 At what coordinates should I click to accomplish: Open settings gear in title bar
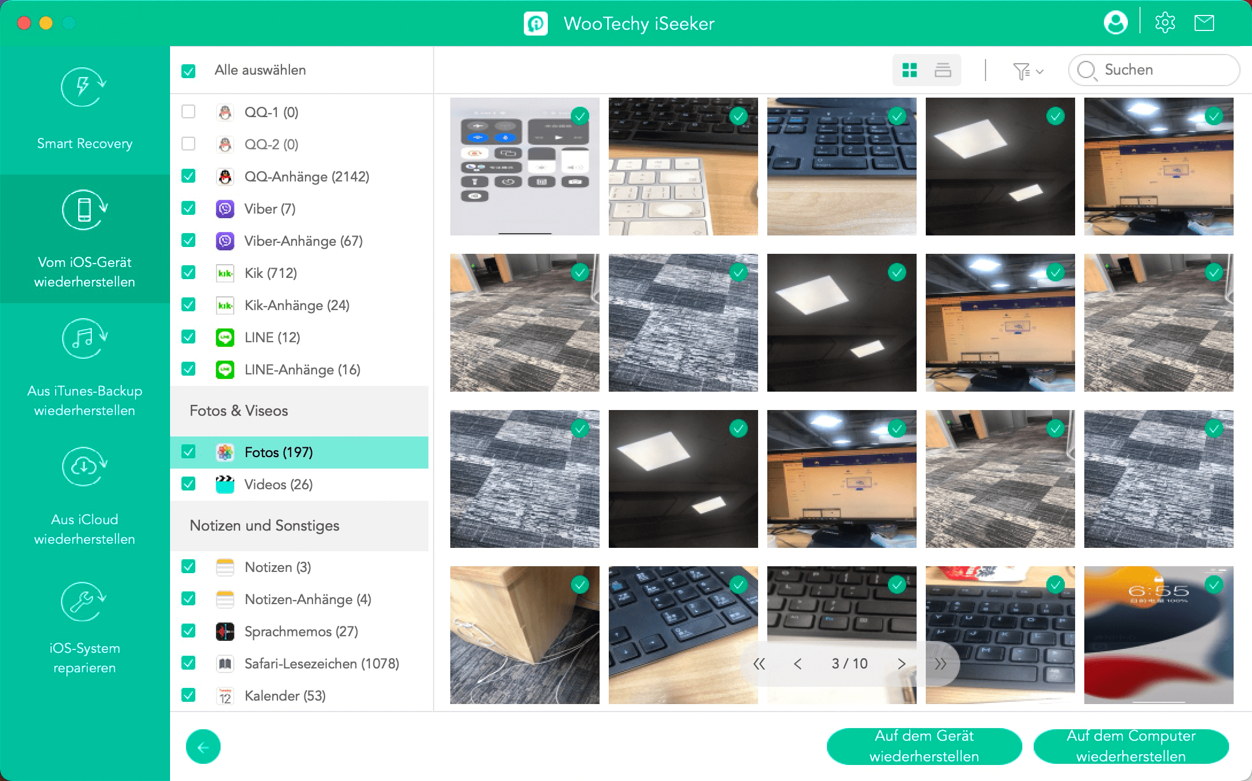pyautogui.click(x=1165, y=23)
